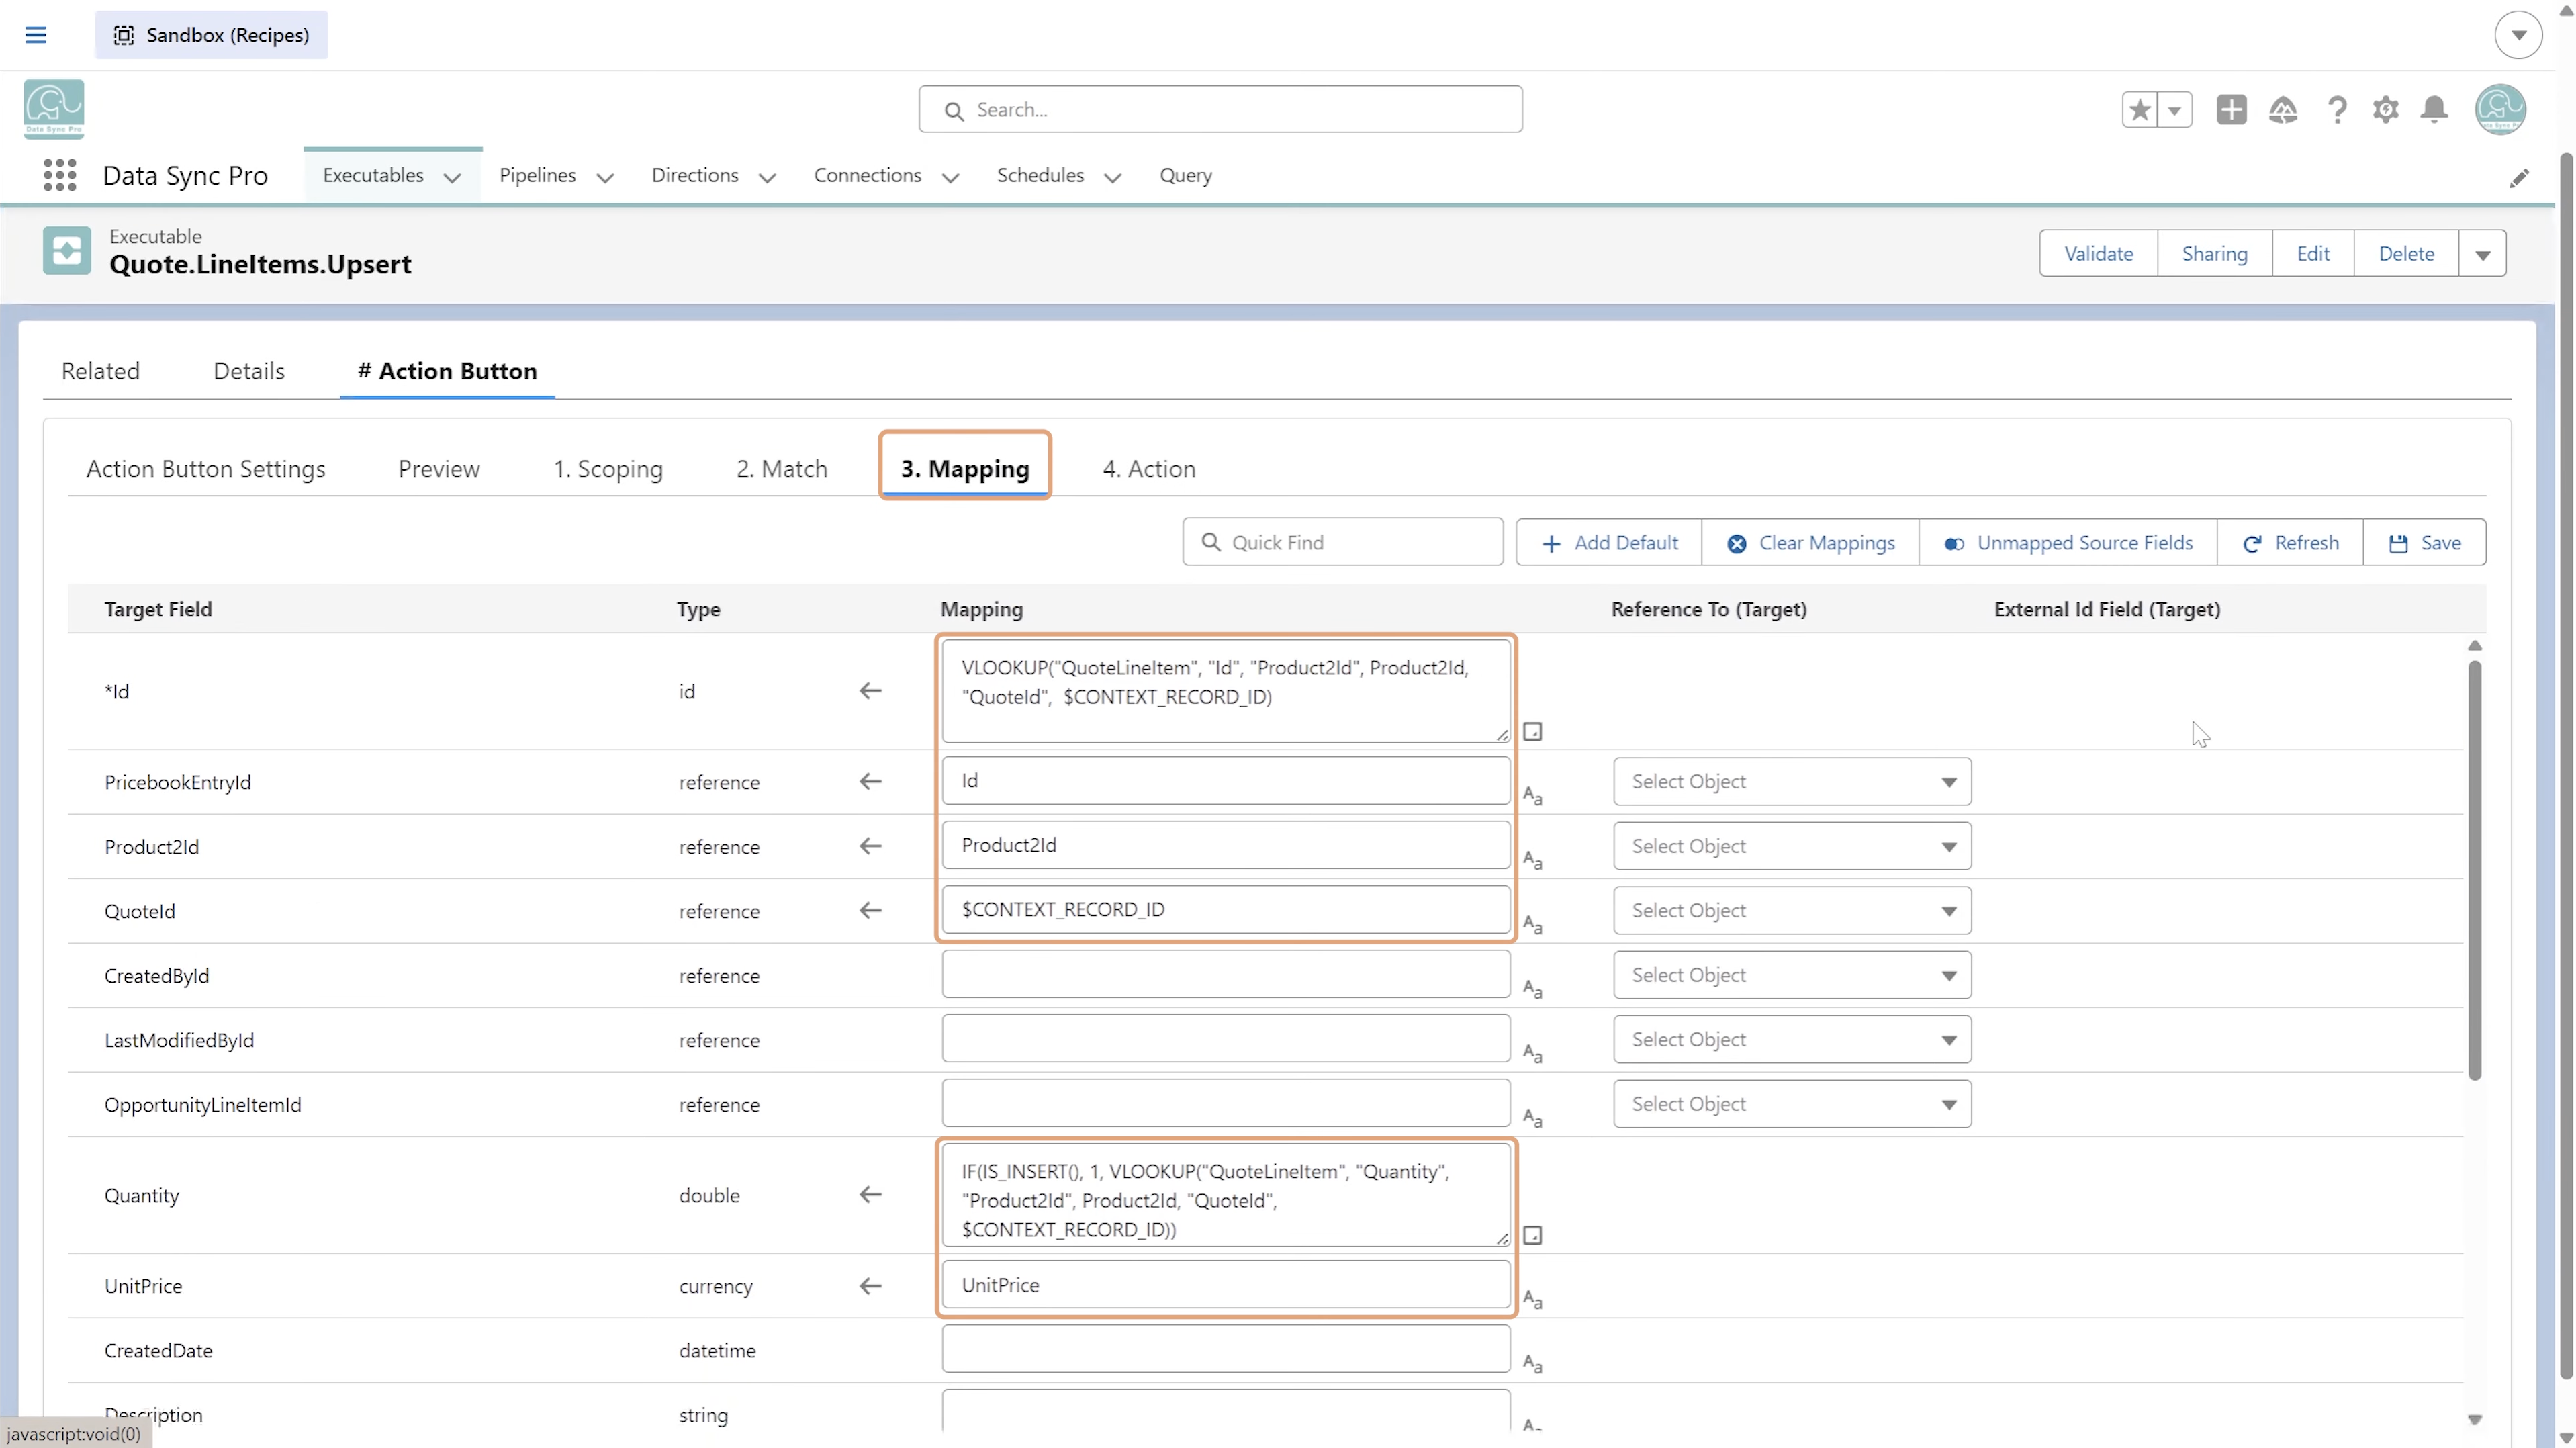The height and width of the screenshot is (1448, 2576).
Task: Toggle text mode icon for QuoteId mapping
Action: pyautogui.click(x=1532, y=925)
